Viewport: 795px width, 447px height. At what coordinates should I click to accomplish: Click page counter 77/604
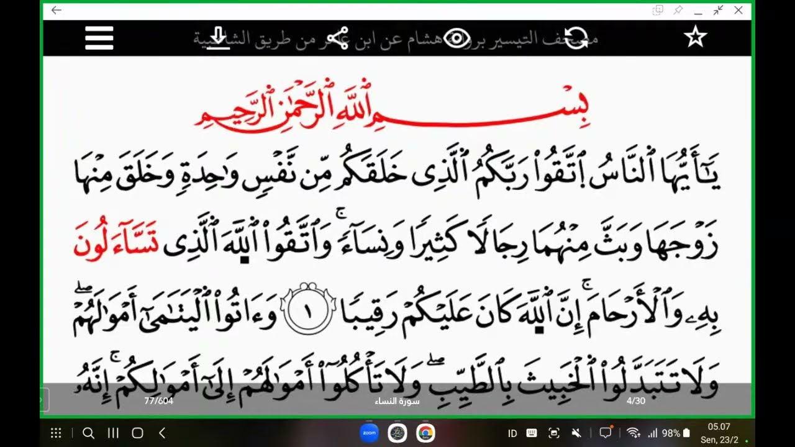[159, 401]
